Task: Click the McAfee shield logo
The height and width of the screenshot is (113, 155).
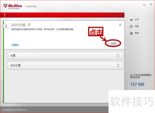Action: [5, 6]
